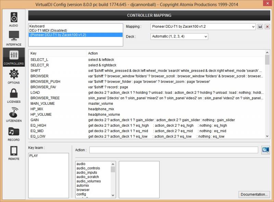Select the BROWSER_PUSH key row
The width and height of the screenshot is (274, 202).
point(147,81)
